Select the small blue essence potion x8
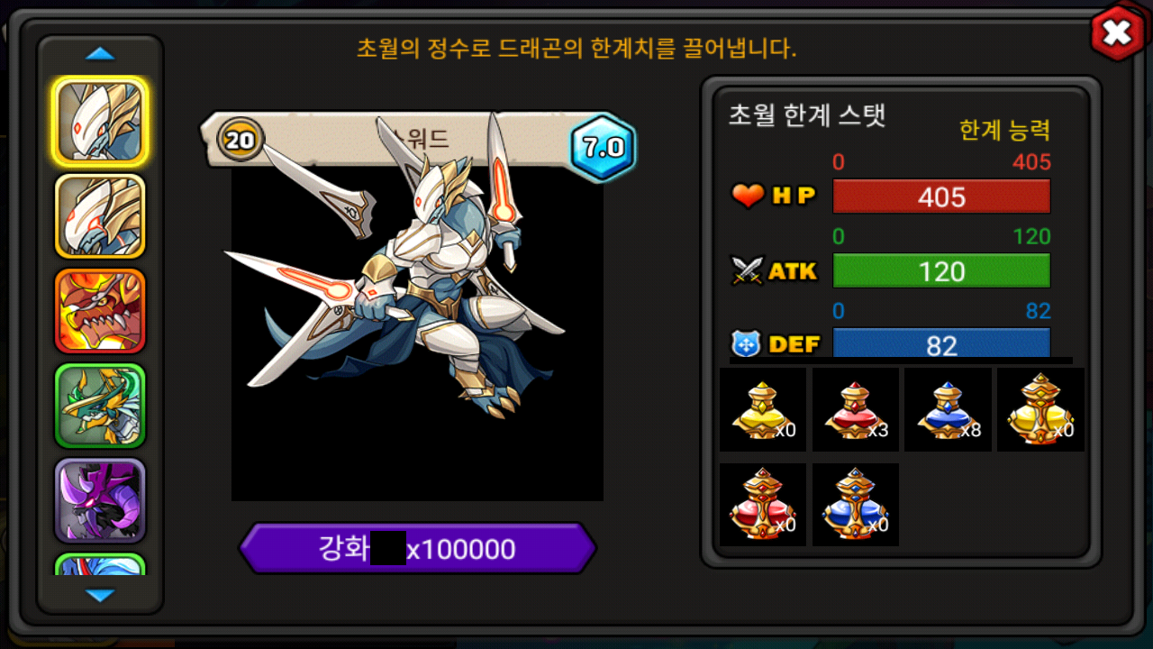Viewport: 1153px width, 649px height. (948, 409)
